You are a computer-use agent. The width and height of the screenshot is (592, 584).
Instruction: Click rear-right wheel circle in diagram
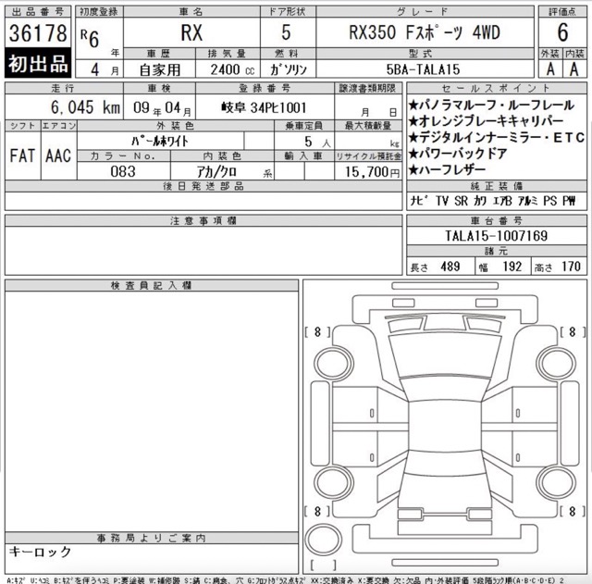point(556,482)
